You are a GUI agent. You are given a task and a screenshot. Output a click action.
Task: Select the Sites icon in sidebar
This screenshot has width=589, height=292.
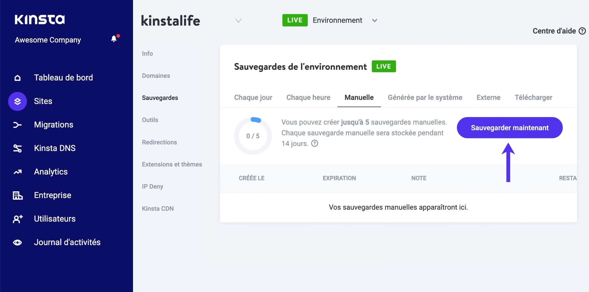17,101
